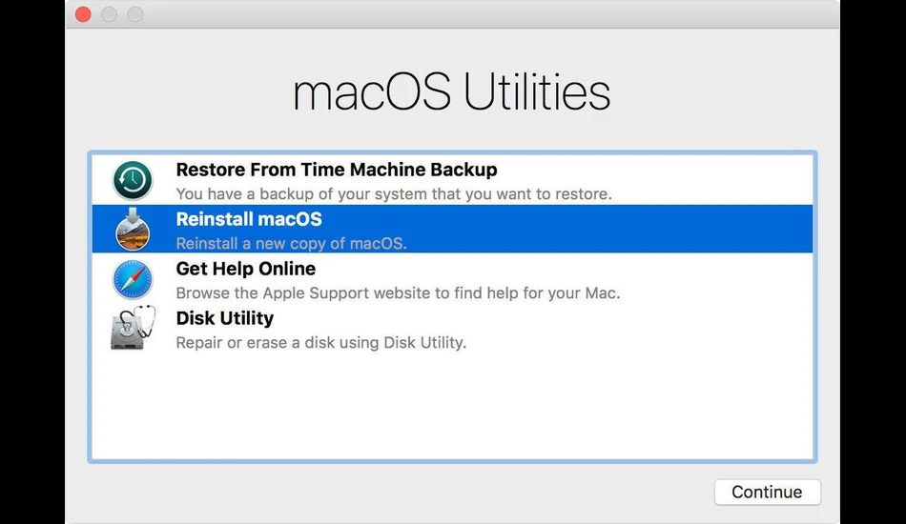This screenshot has height=524, width=906.
Task: Select the Reinstall macOS title
Action: pyautogui.click(x=249, y=219)
